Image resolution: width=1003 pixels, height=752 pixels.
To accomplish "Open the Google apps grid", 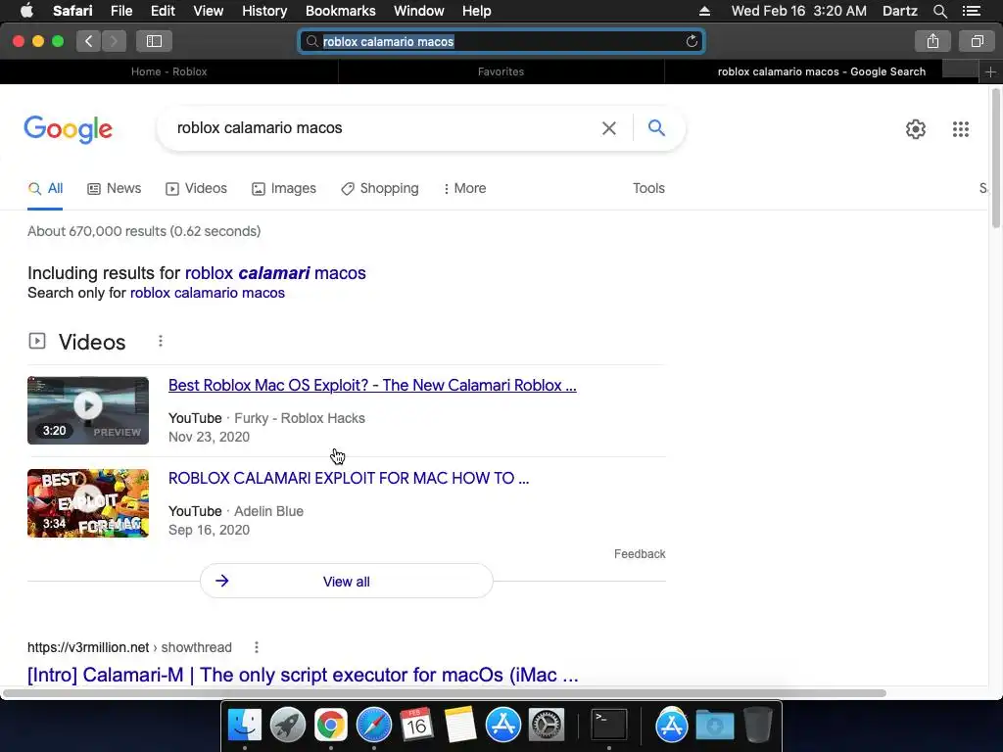I will pos(960,129).
